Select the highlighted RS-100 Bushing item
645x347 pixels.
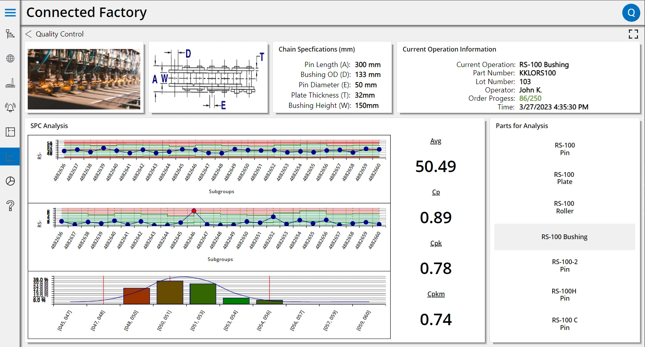point(564,237)
